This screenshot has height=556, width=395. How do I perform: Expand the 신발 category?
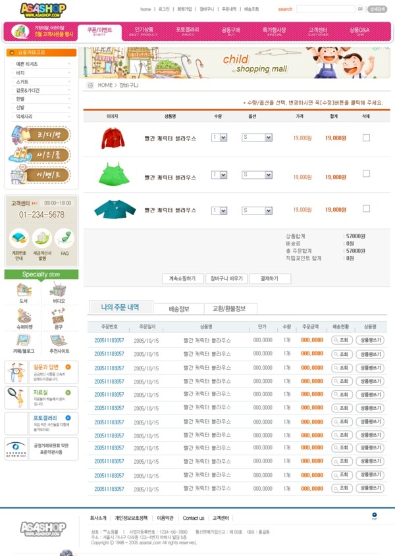(41, 107)
